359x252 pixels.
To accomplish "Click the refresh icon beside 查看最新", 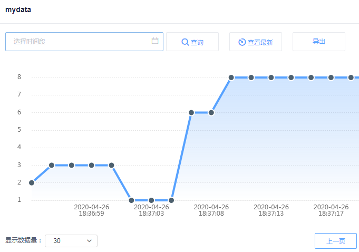I will coord(242,42).
